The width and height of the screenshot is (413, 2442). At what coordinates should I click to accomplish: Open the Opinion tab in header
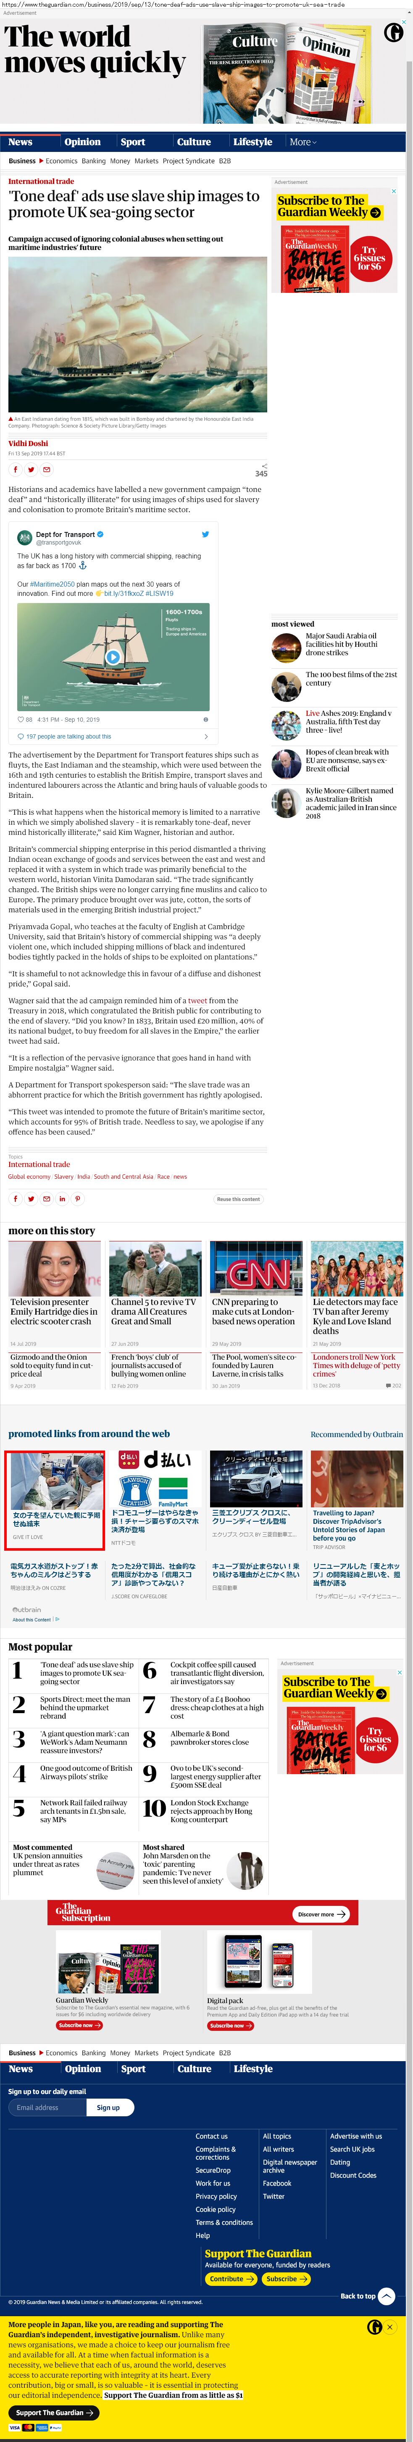82,141
